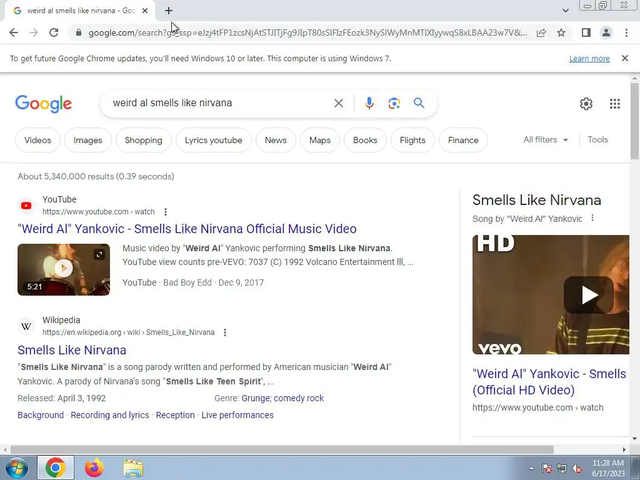This screenshot has height=480, width=640.
Task: Close the 'weird al smells like nirvana' tab
Action: (145, 11)
